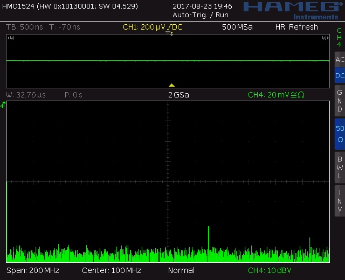Change the Normal FFT mode label

(181, 270)
